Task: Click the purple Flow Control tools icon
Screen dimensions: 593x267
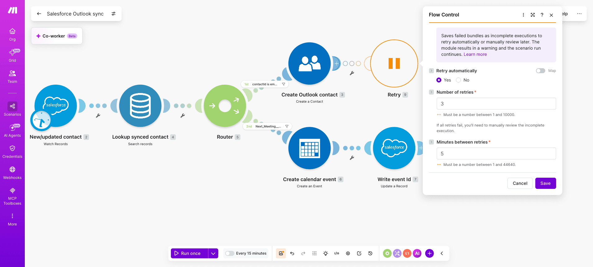Action: coord(397,253)
